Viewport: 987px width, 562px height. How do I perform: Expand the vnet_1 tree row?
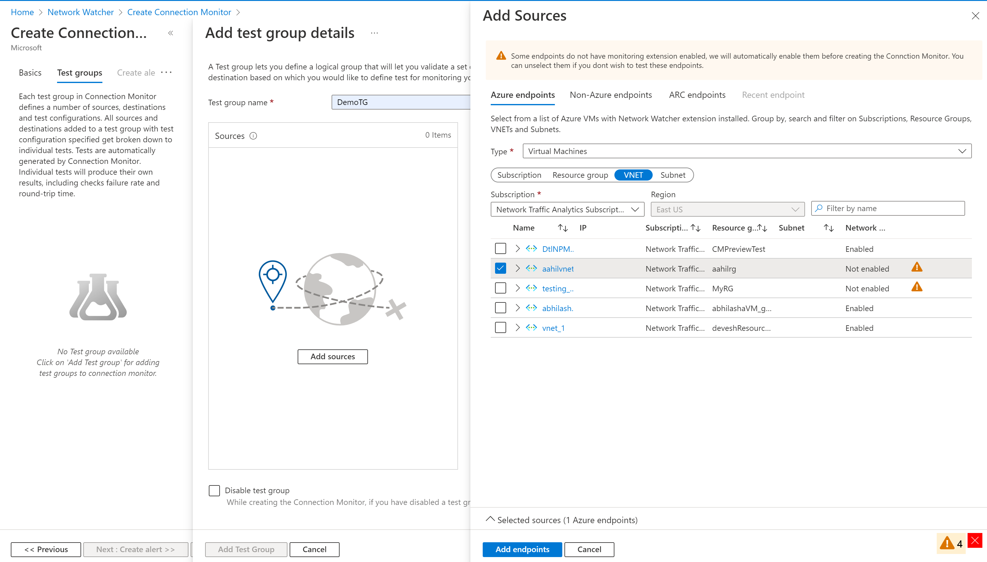tap(518, 328)
